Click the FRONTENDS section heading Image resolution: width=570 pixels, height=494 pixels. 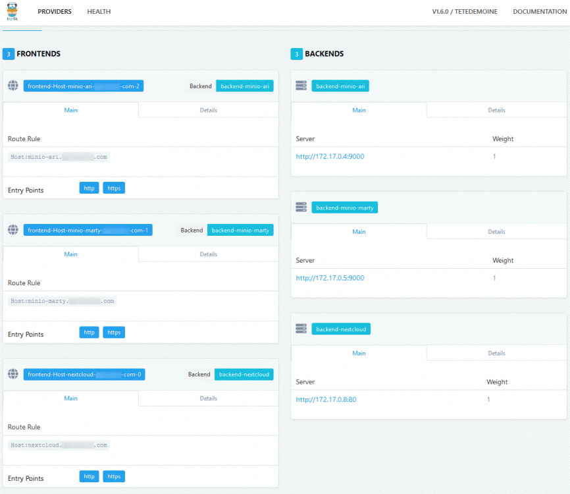[x=39, y=54]
